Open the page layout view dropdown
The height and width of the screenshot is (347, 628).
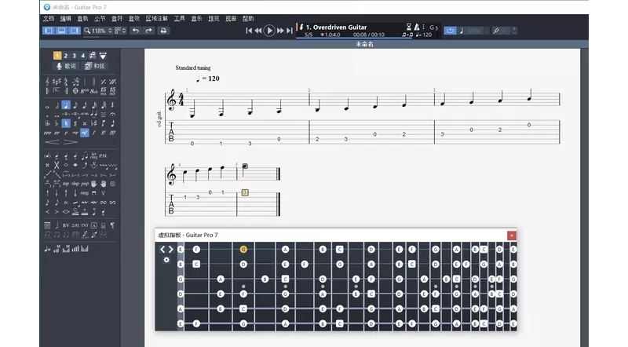click(120, 31)
